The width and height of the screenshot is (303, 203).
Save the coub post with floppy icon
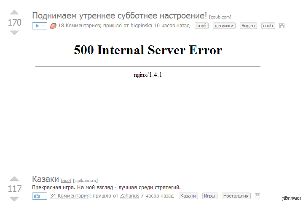282,26
